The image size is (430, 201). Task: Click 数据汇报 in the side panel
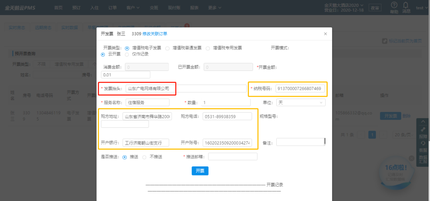(423, 160)
